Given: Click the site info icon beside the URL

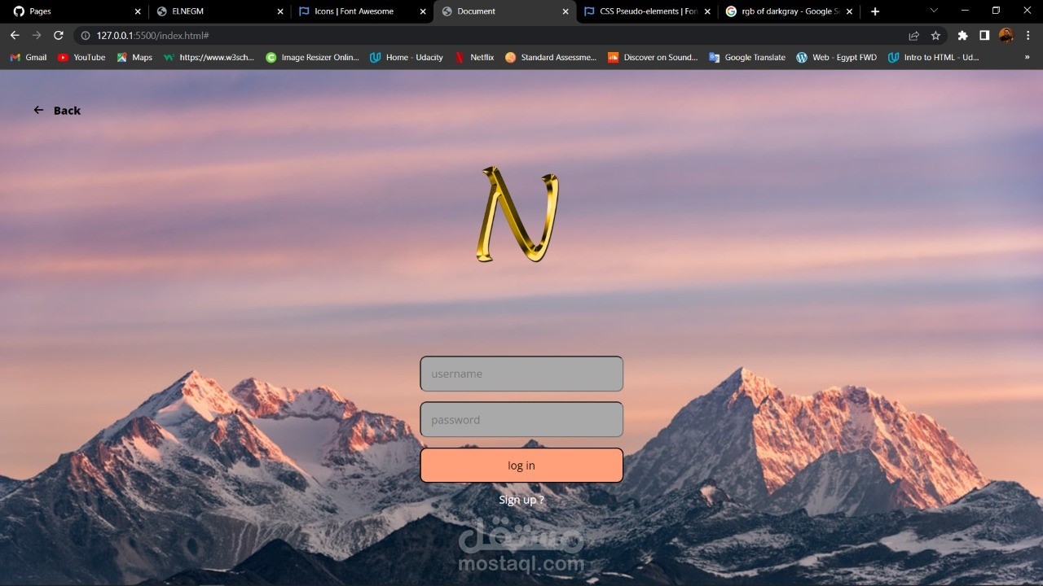Looking at the screenshot, I should coord(86,36).
